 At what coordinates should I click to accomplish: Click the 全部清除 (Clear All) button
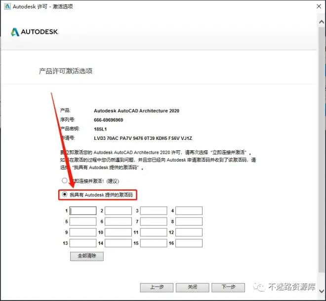click(87, 257)
